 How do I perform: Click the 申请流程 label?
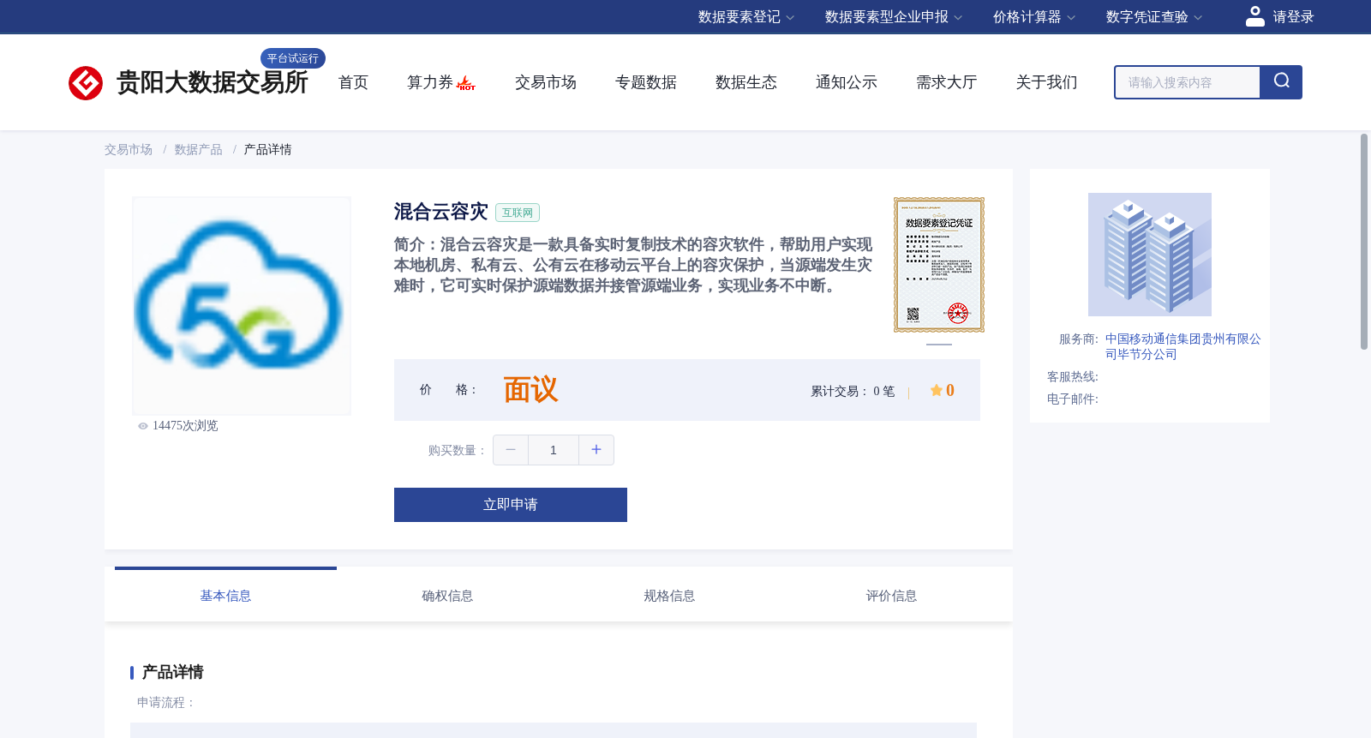(x=166, y=703)
